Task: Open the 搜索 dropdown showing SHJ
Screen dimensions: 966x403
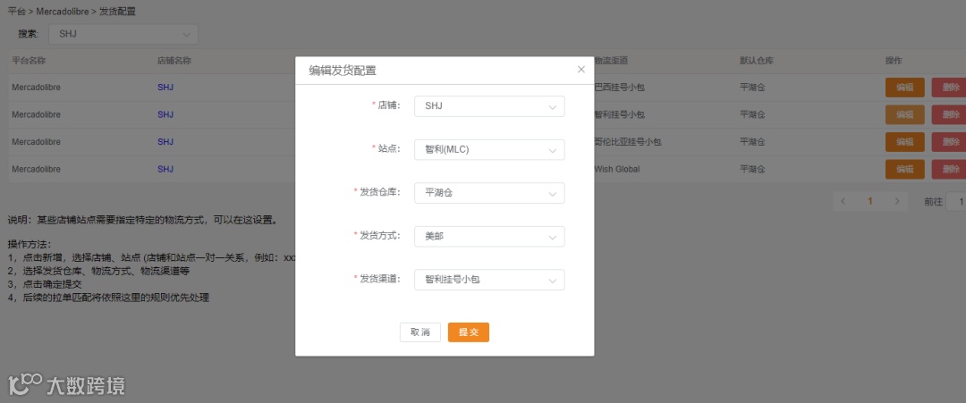Action: [123, 34]
